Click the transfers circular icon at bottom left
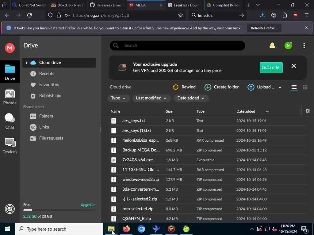This screenshot has height=235, width=314. (x=10, y=209)
